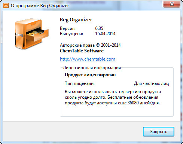Screen dimensions: 183x144
Task: Click the Закрыть button
Action: [x=159, y=132]
